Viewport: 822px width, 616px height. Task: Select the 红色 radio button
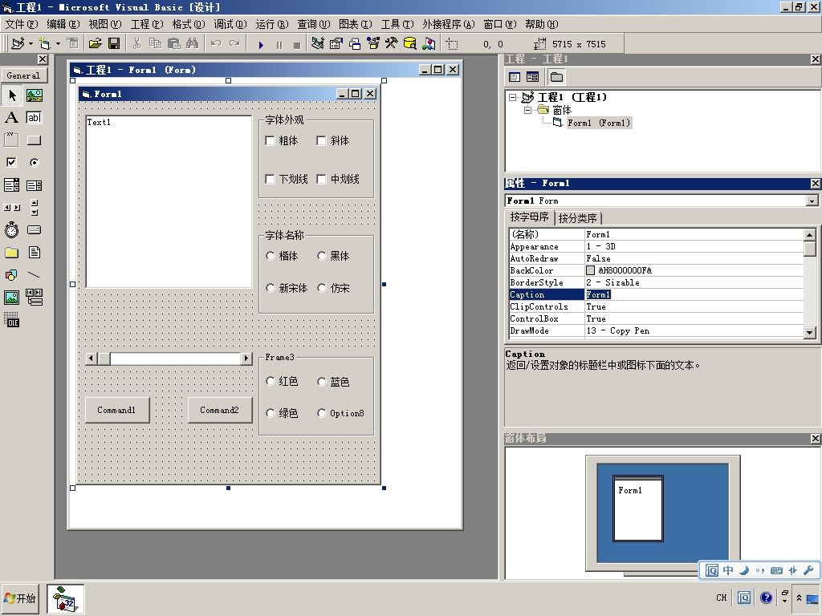click(271, 381)
